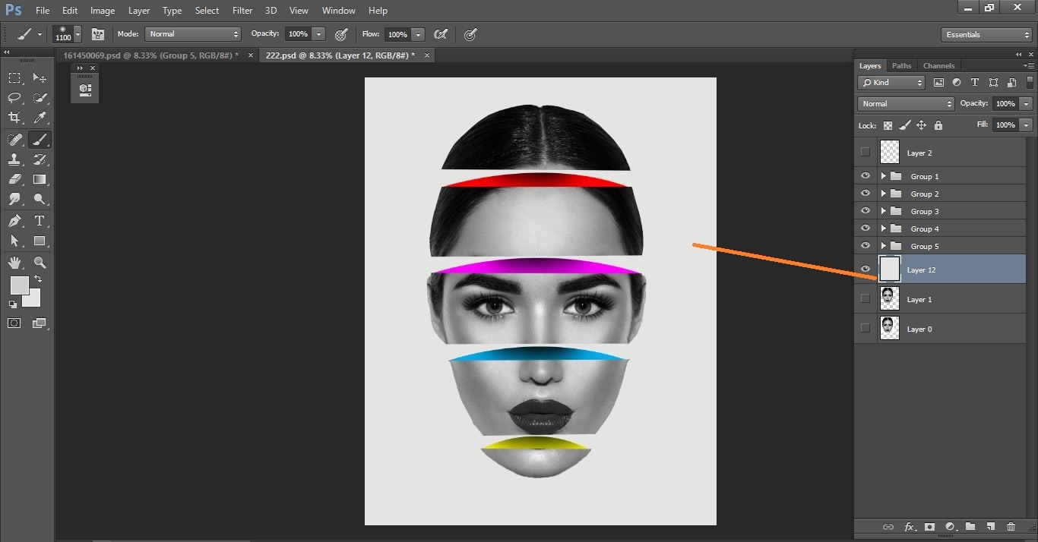The height and width of the screenshot is (542, 1038).
Task: Expand the Group 1 folder
Action: pos(882,175)
